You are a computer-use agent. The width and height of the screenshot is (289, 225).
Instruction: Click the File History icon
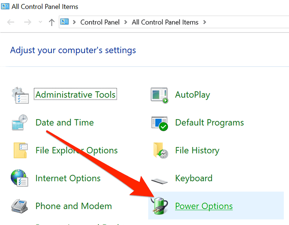tap(159, 151)
